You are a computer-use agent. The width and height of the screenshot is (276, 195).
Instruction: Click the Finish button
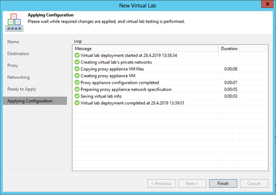[223, 184]
